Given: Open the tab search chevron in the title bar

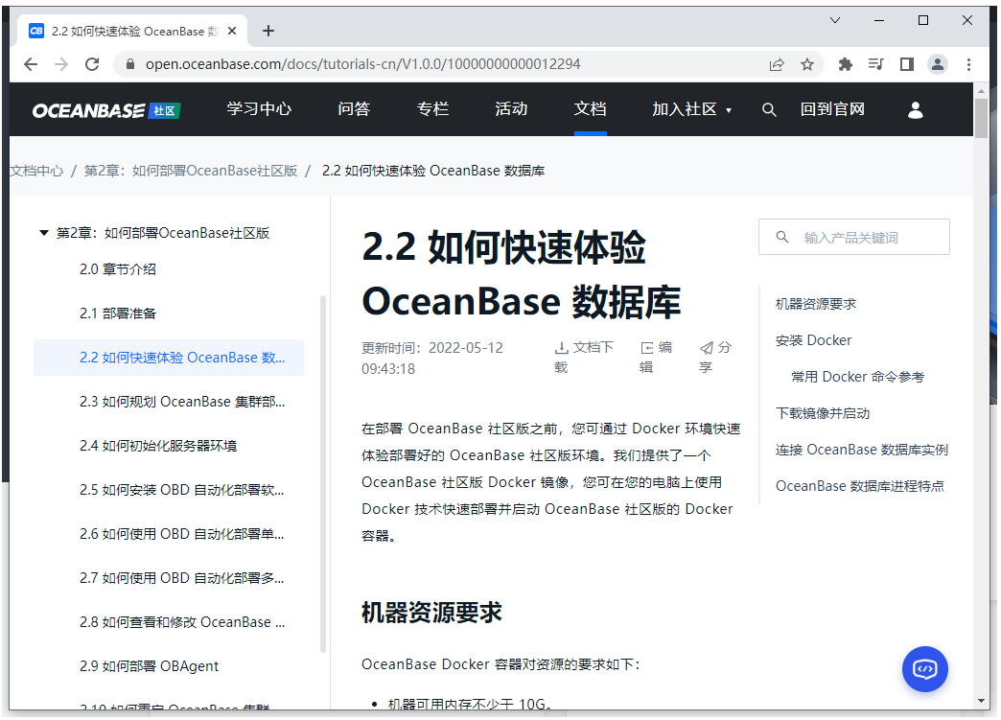Looking at the screenshot, I should (834, 20).
